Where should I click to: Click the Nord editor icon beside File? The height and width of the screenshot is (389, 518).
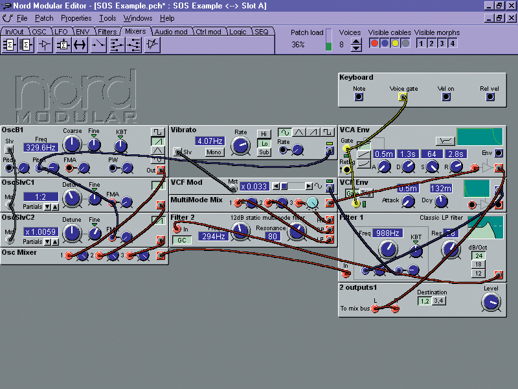click(7, 18)
